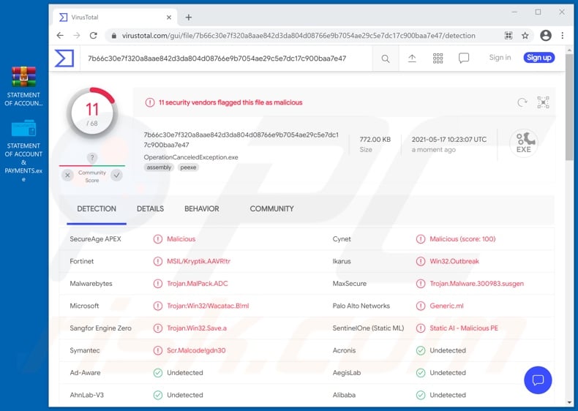This screenshot has width=578, height=411.
Task: Click the Win32.Outbreak Ikarus result
Action: tap(454, 261)
